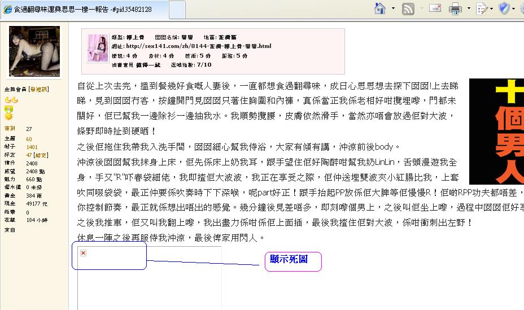524x310 pixels.
Task: Open the Home page icon
Action: [380, 8]
